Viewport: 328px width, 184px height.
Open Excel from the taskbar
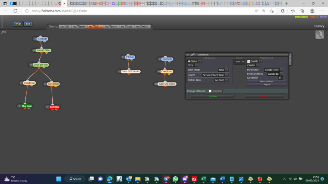point(203,179)
